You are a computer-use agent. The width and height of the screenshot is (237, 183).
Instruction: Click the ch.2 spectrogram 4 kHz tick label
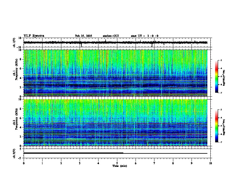(x=21, y=127)
